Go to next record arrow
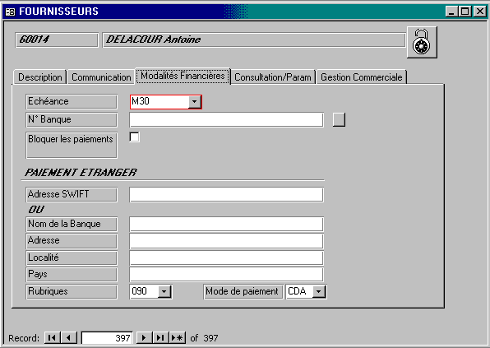Screen dimensions: 490x348 pos(144,337)
